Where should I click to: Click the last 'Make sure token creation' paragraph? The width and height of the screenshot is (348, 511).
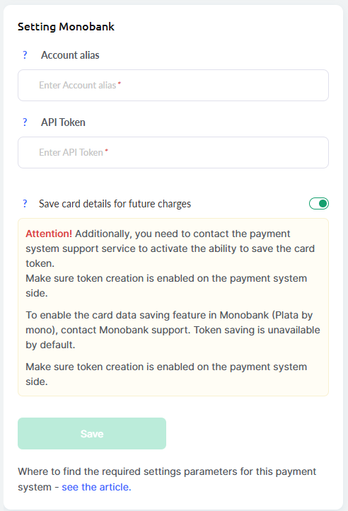(x=166, y=374)
